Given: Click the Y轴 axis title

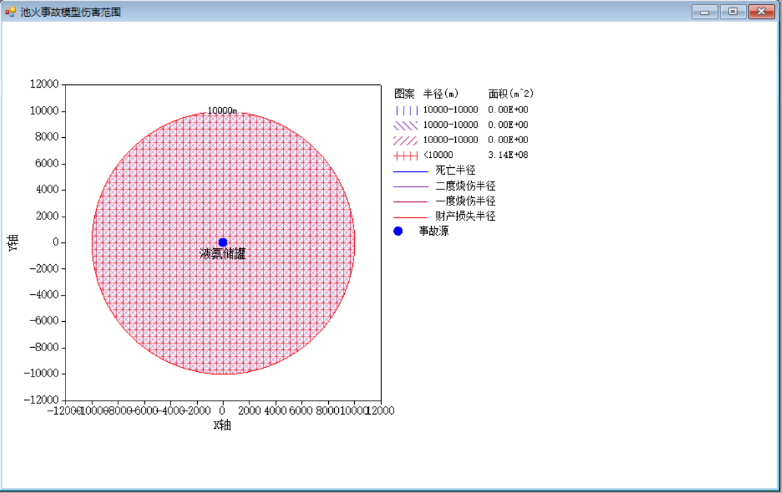Looking at the screenshot, I should (13, 243).
